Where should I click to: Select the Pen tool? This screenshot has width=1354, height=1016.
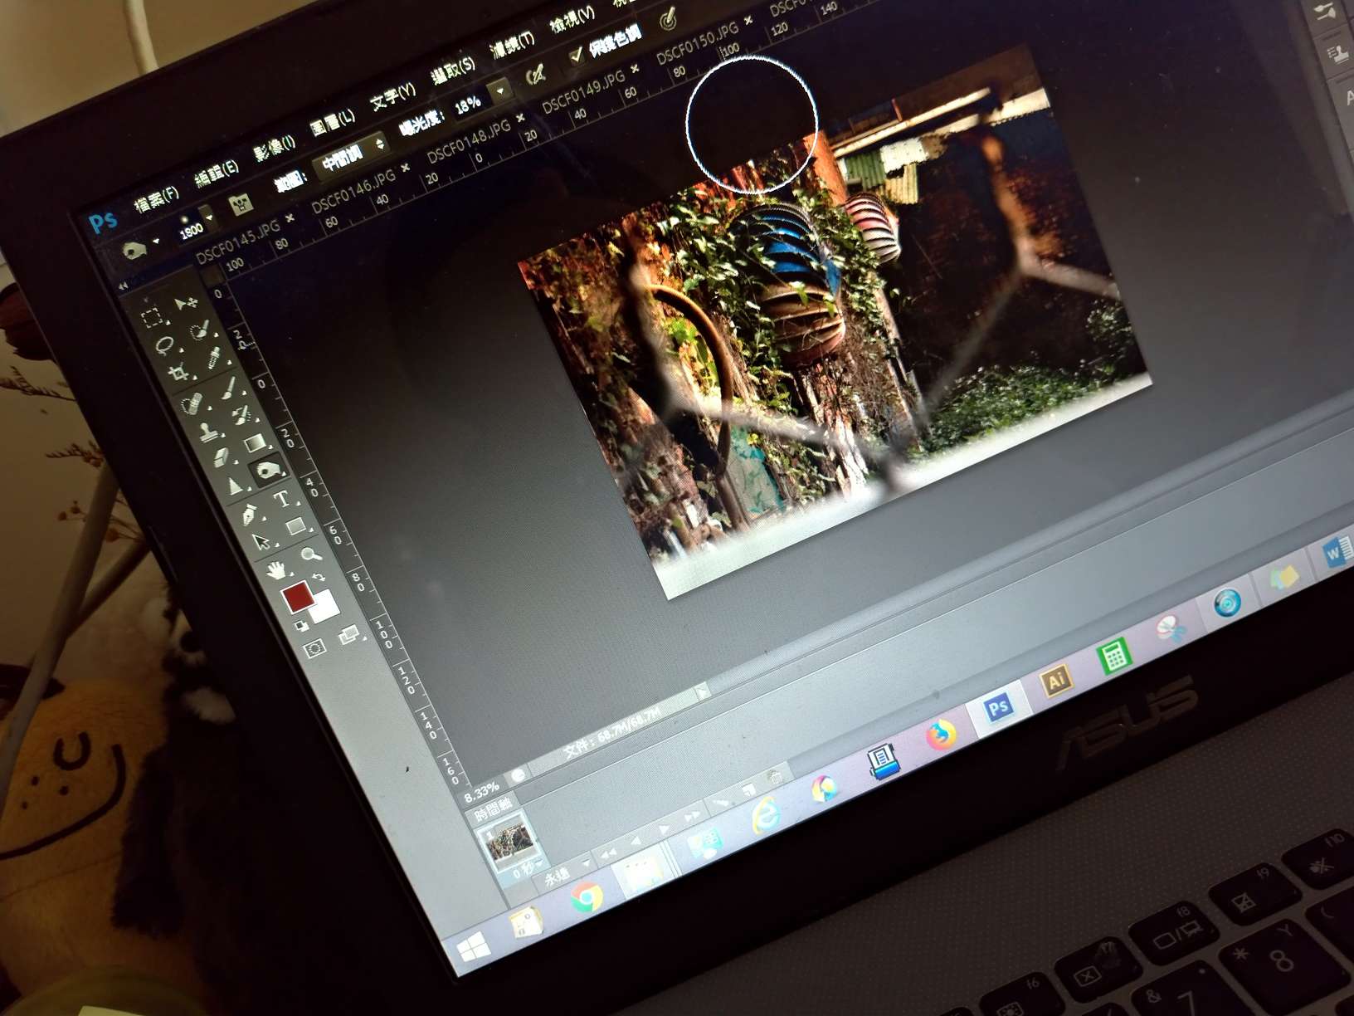pos(249,515)
